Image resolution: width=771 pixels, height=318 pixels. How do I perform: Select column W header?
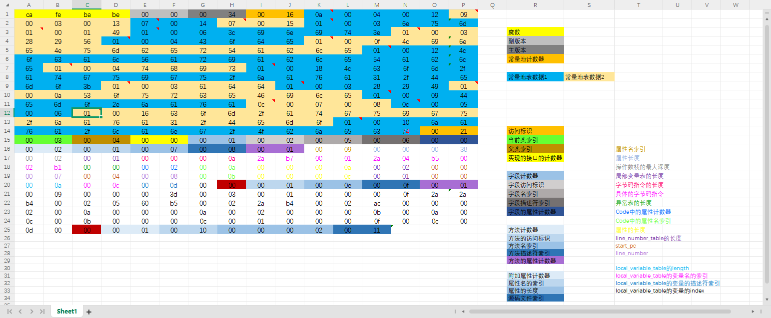(x=736, y=5)
